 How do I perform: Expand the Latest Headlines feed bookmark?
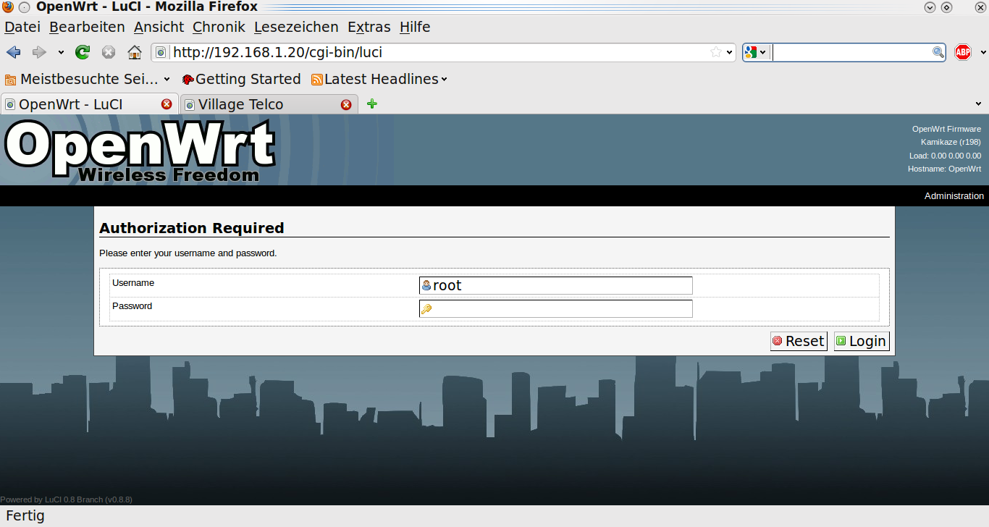(x=379, y=79)
